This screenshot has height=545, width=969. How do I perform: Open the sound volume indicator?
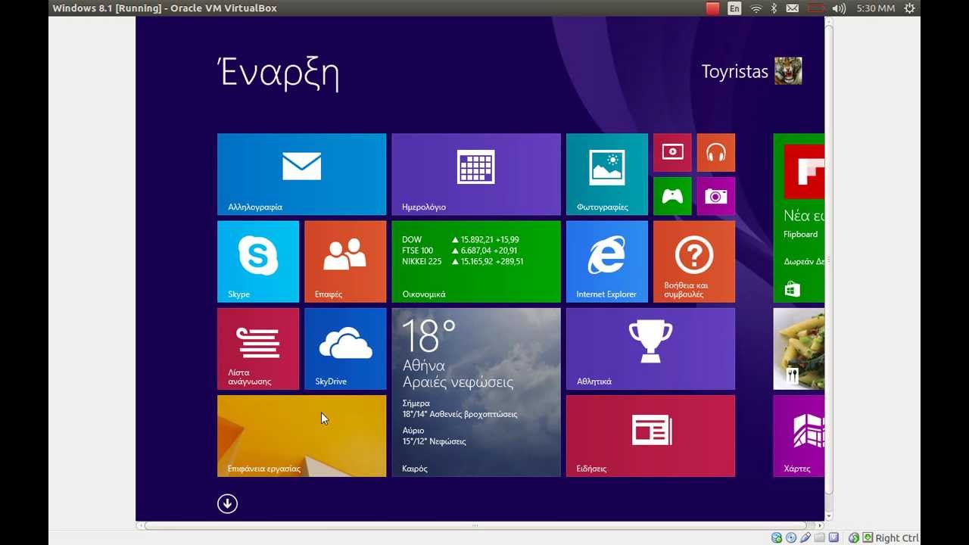(x=839, y=8)
